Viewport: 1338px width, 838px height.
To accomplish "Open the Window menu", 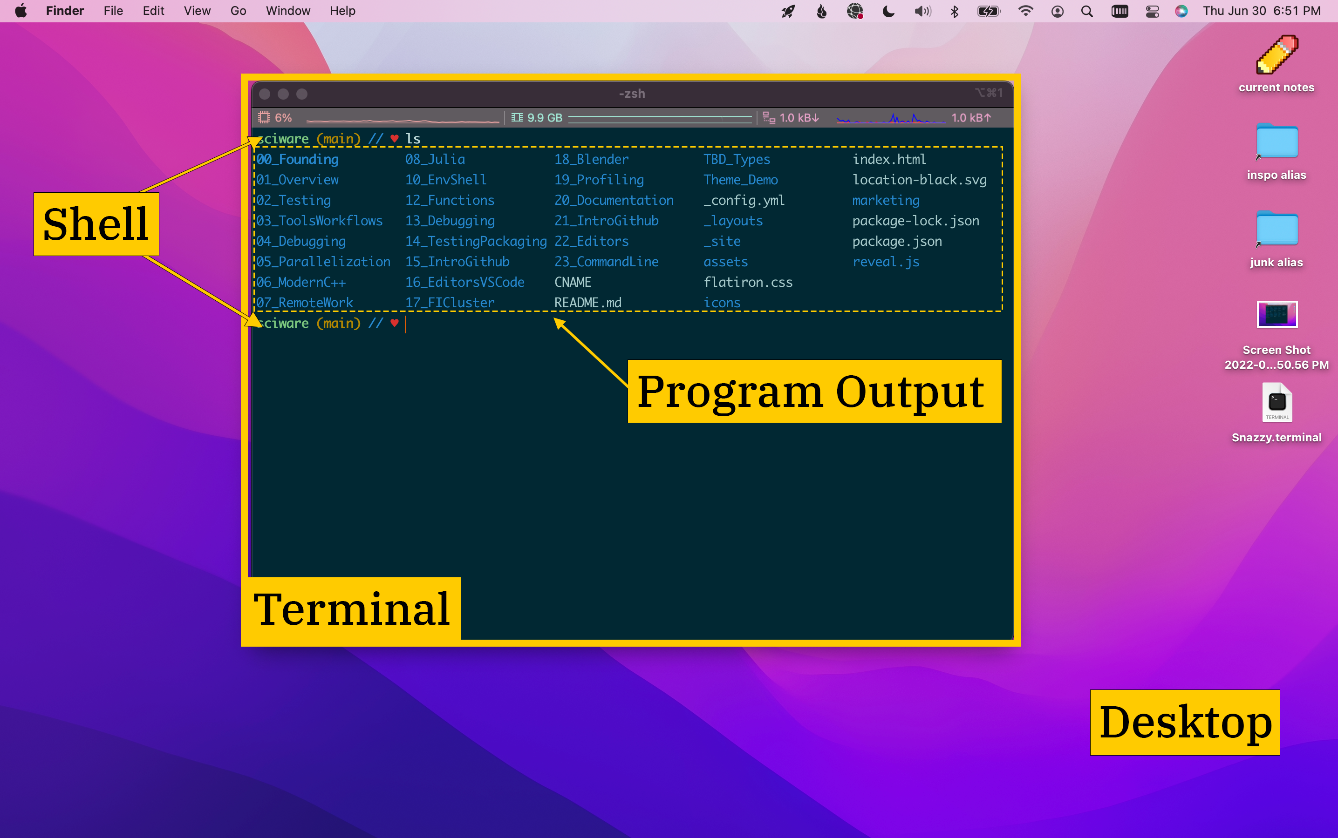I will 288,11.
